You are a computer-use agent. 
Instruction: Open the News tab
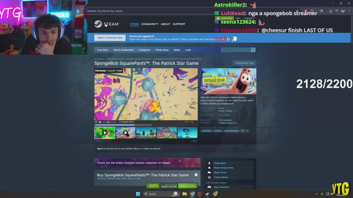[177, 50]
